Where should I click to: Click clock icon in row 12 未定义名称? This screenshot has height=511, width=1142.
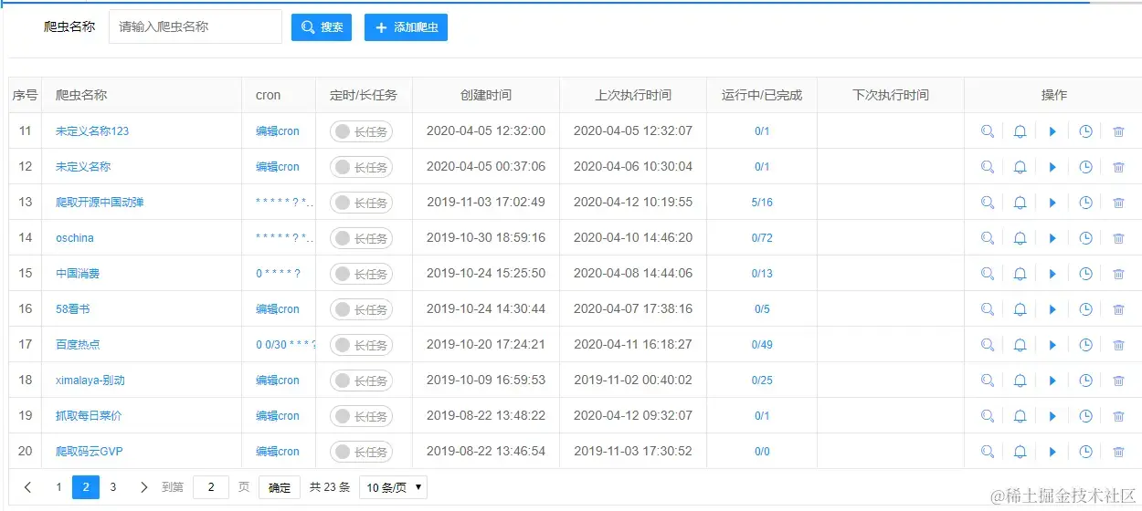click(x=1085, y=167)
